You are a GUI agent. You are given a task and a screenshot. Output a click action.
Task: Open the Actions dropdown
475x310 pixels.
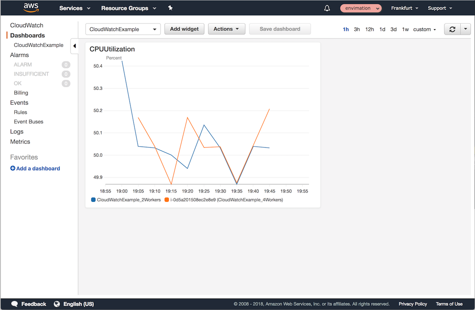coord(226,29)
